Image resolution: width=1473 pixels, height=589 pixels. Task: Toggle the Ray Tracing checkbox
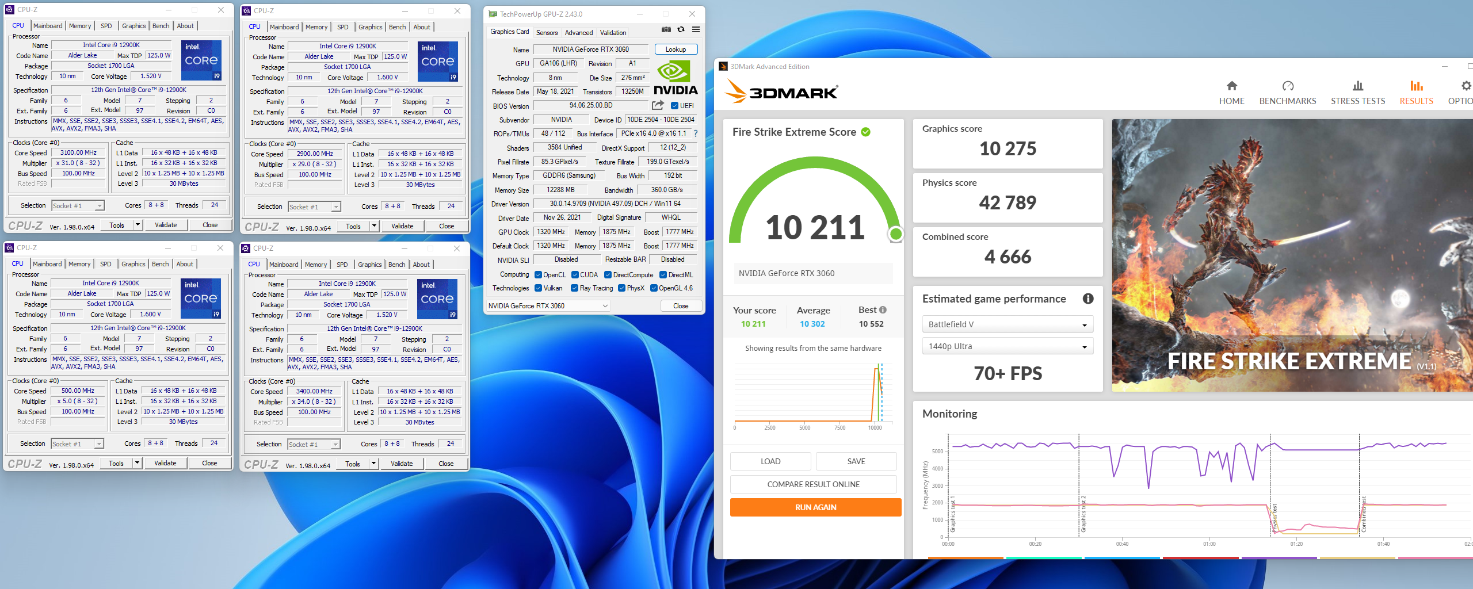(x=574, y=288)
